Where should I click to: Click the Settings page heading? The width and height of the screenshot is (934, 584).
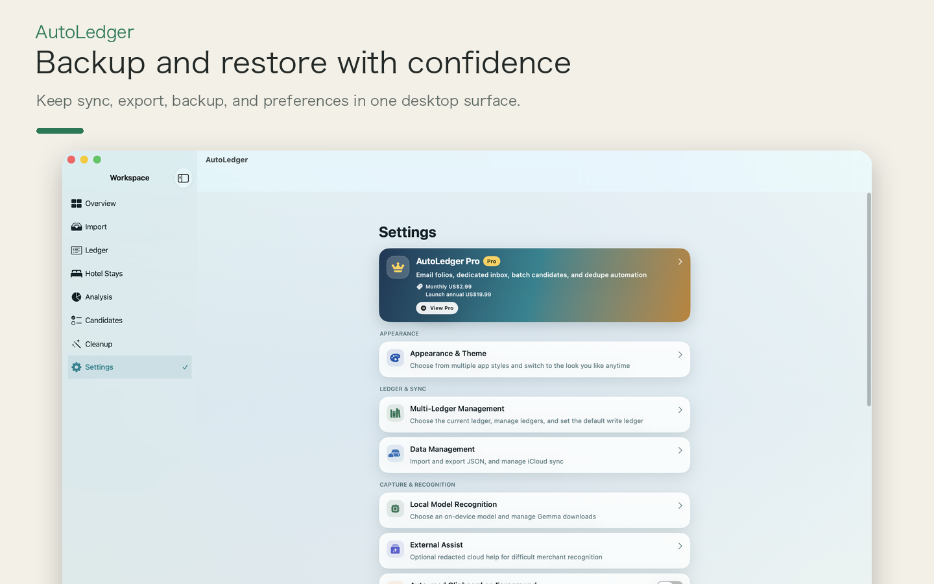coord(407,232)
